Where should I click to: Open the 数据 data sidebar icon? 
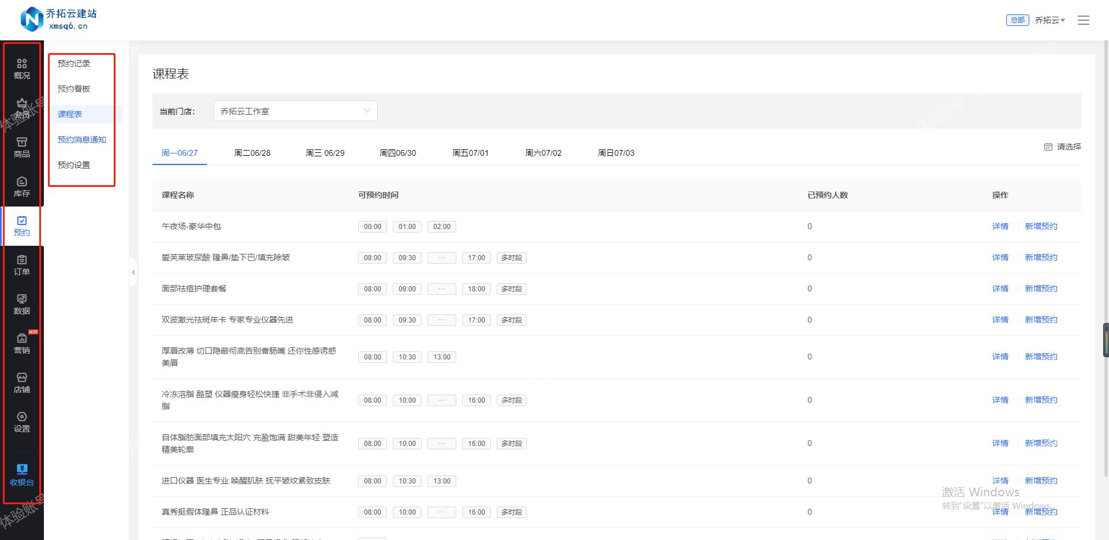coord(22,305)
